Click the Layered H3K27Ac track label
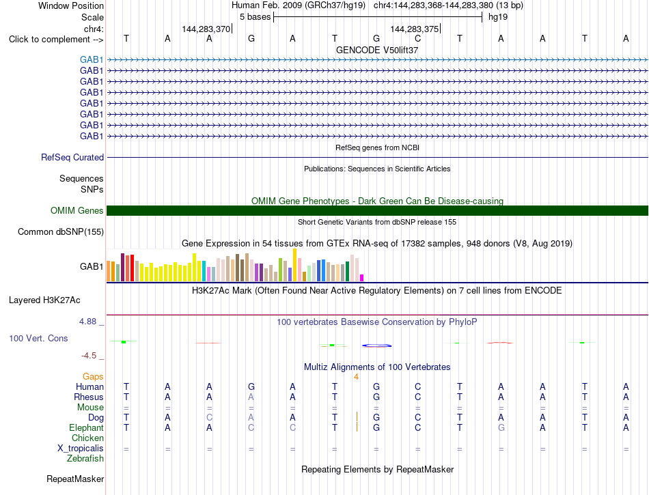Screen dimensions: 649x495 point(44,300)
